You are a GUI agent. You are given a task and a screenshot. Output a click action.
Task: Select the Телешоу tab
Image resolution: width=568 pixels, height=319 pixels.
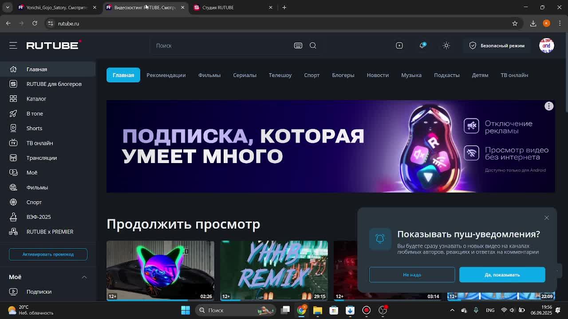click(x=280, y=75)
